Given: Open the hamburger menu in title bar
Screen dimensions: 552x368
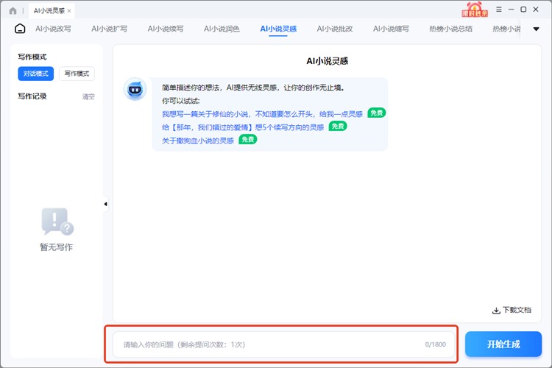Looking at the screenshot, I should coord(499,10).
